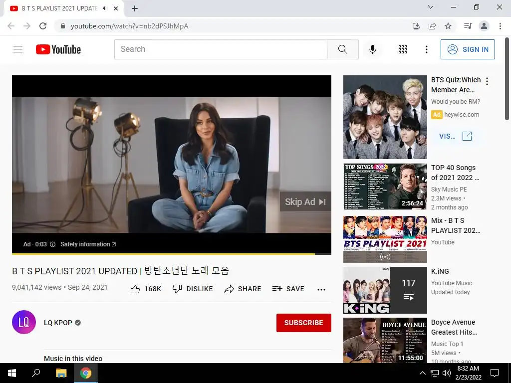Viewport: 511px width, 383px height.
Task: Open YouTube settings three-dot menu
Action: (426, 49)
